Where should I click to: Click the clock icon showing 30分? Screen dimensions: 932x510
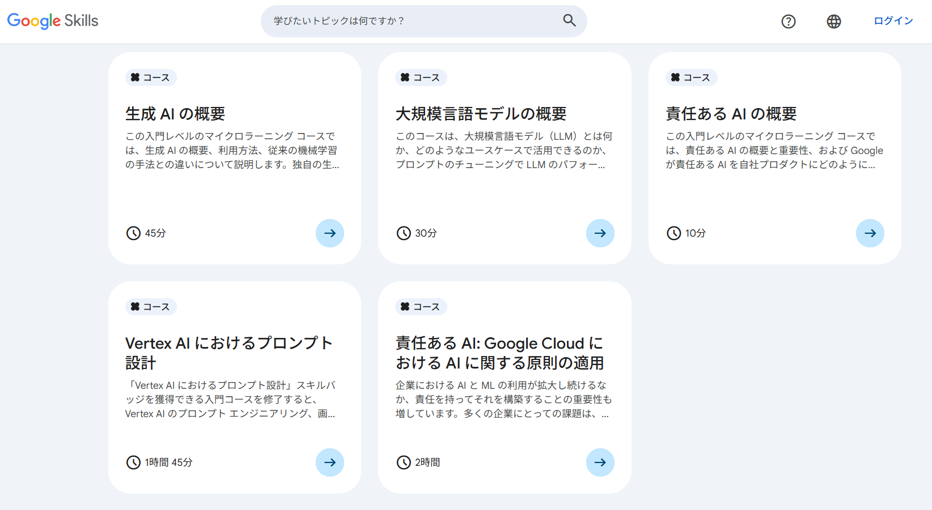(x=403, y=233)
